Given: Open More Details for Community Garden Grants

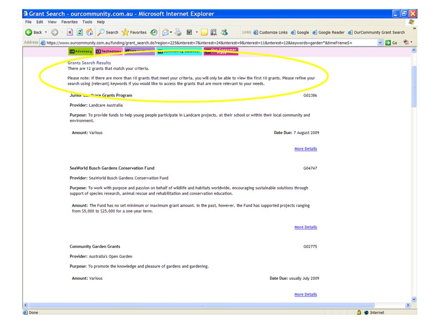Looking at the screenshot, I should (306, 294).
